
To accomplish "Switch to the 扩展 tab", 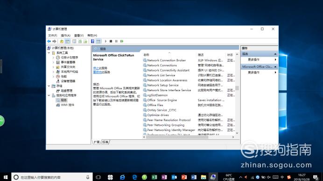I will (97, 142).
